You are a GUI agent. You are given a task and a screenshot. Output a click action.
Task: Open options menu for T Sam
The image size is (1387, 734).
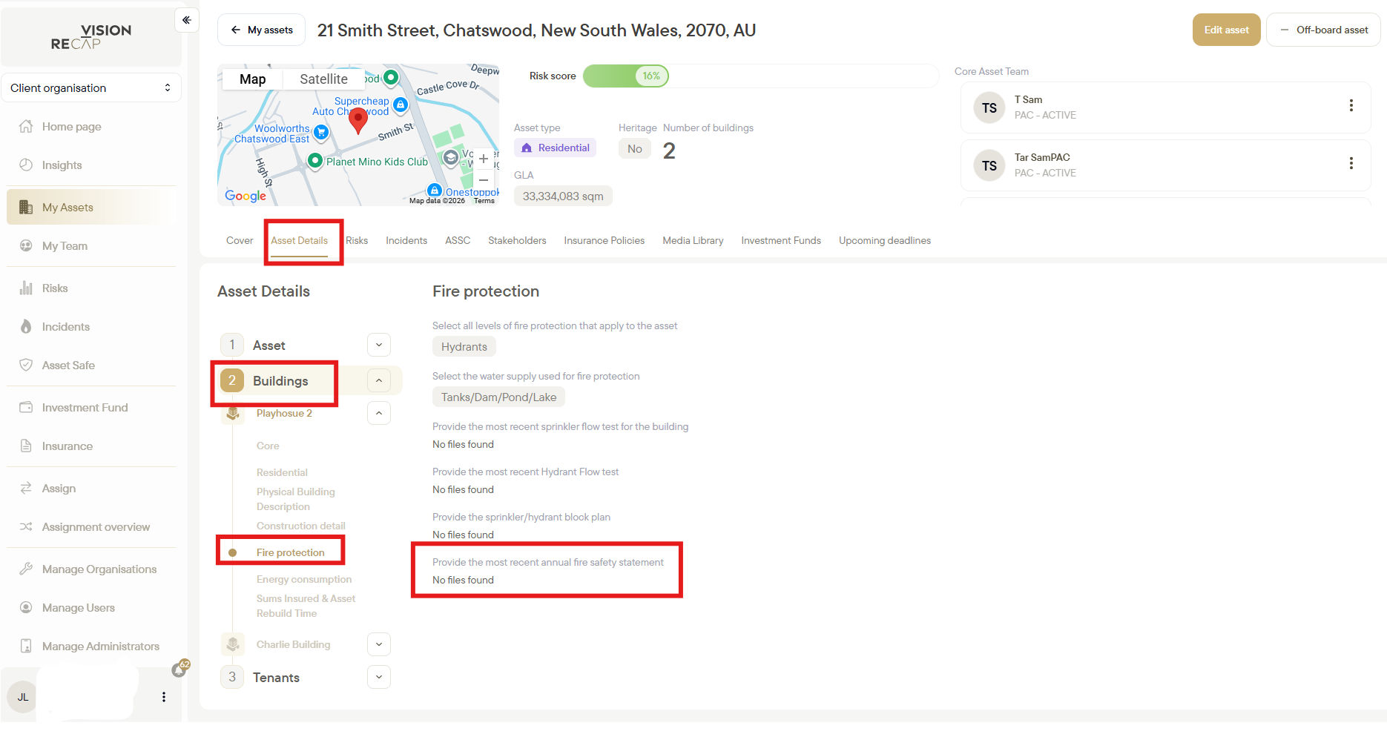(1351, 105)
